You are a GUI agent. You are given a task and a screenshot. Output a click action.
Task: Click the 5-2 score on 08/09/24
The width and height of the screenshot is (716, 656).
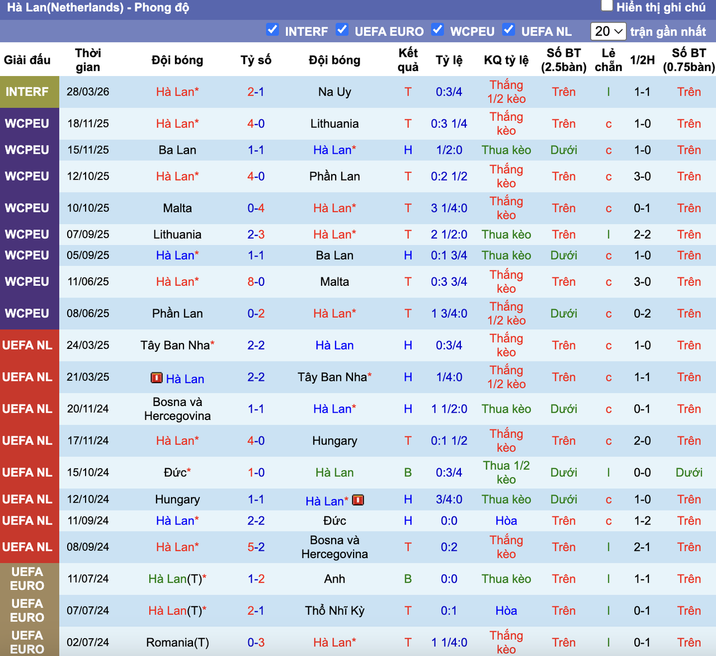tap(256, 547)
